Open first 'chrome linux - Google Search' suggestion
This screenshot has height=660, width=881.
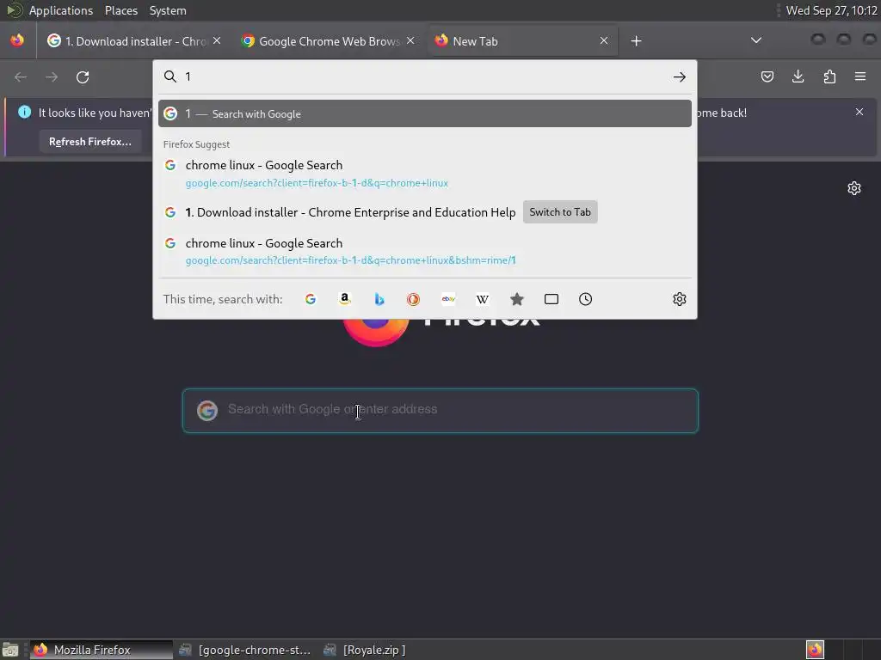click(x=425, y=174)
